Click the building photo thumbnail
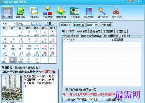 pos(12,87)
